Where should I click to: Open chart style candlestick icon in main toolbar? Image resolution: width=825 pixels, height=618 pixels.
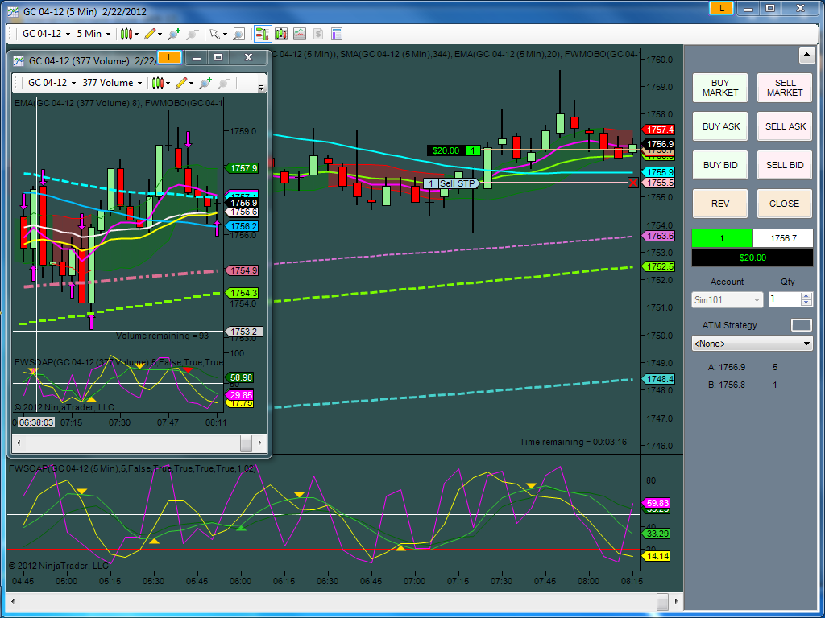(x=126, y=34)
